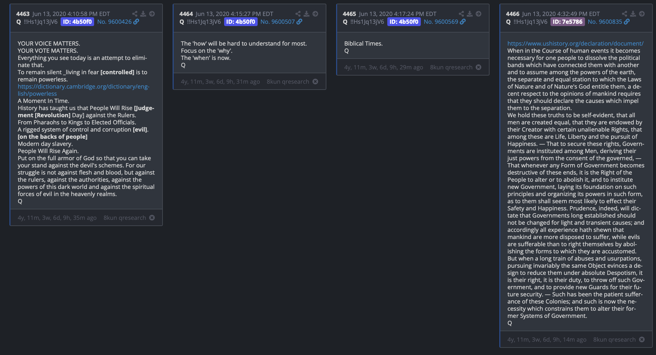Screen dimensions: 656x355
Task: Click the chain link icon beside No. 9600835
Action: tap(627, 21)
